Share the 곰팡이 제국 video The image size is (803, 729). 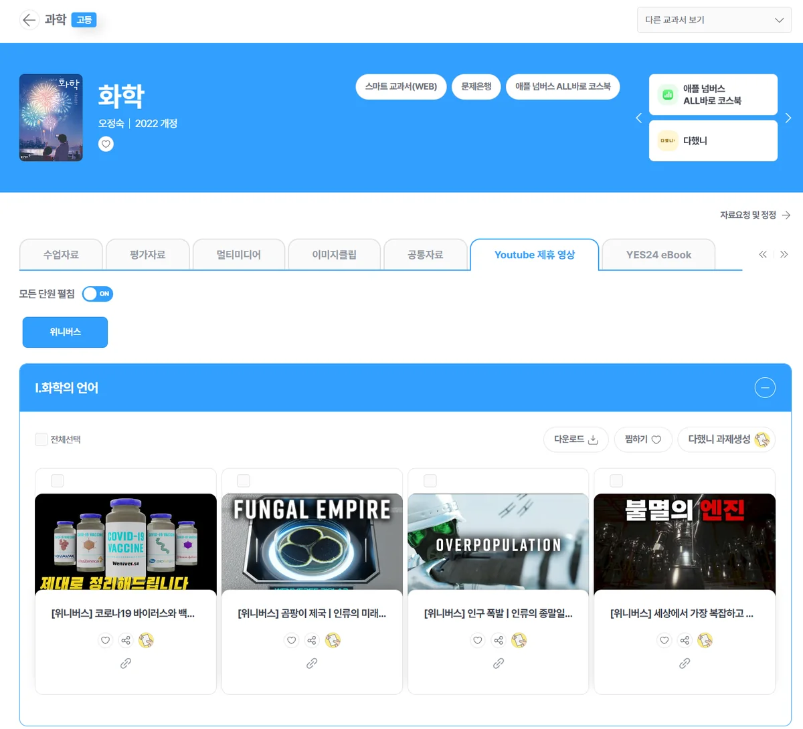point(312,640)
